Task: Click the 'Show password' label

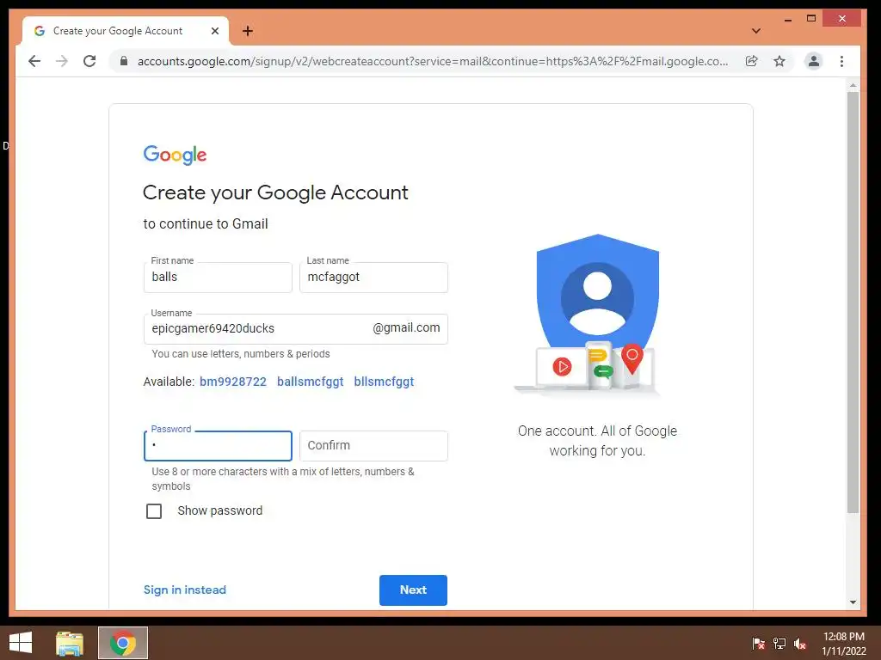Action: (x=219, y=510)
